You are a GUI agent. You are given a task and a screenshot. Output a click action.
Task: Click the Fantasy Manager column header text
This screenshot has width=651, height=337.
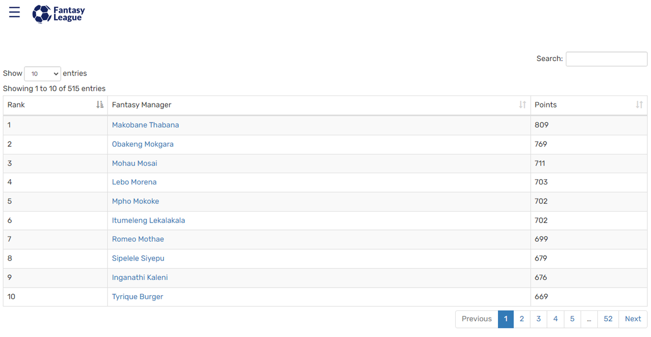click(142, 105)
